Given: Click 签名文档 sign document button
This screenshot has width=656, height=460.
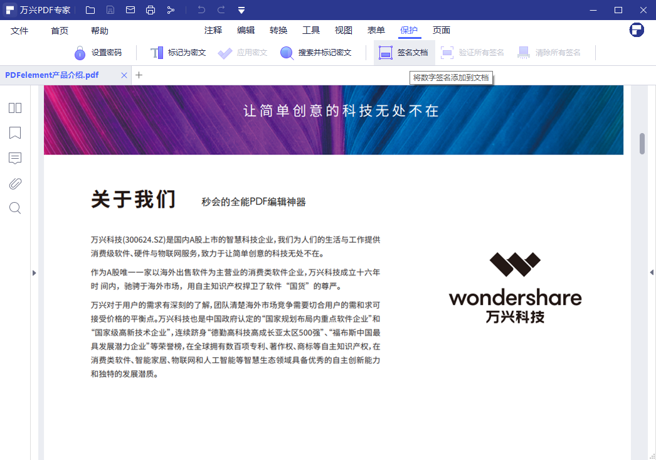Looking at the screenshot, I should (x=404, y=53).
